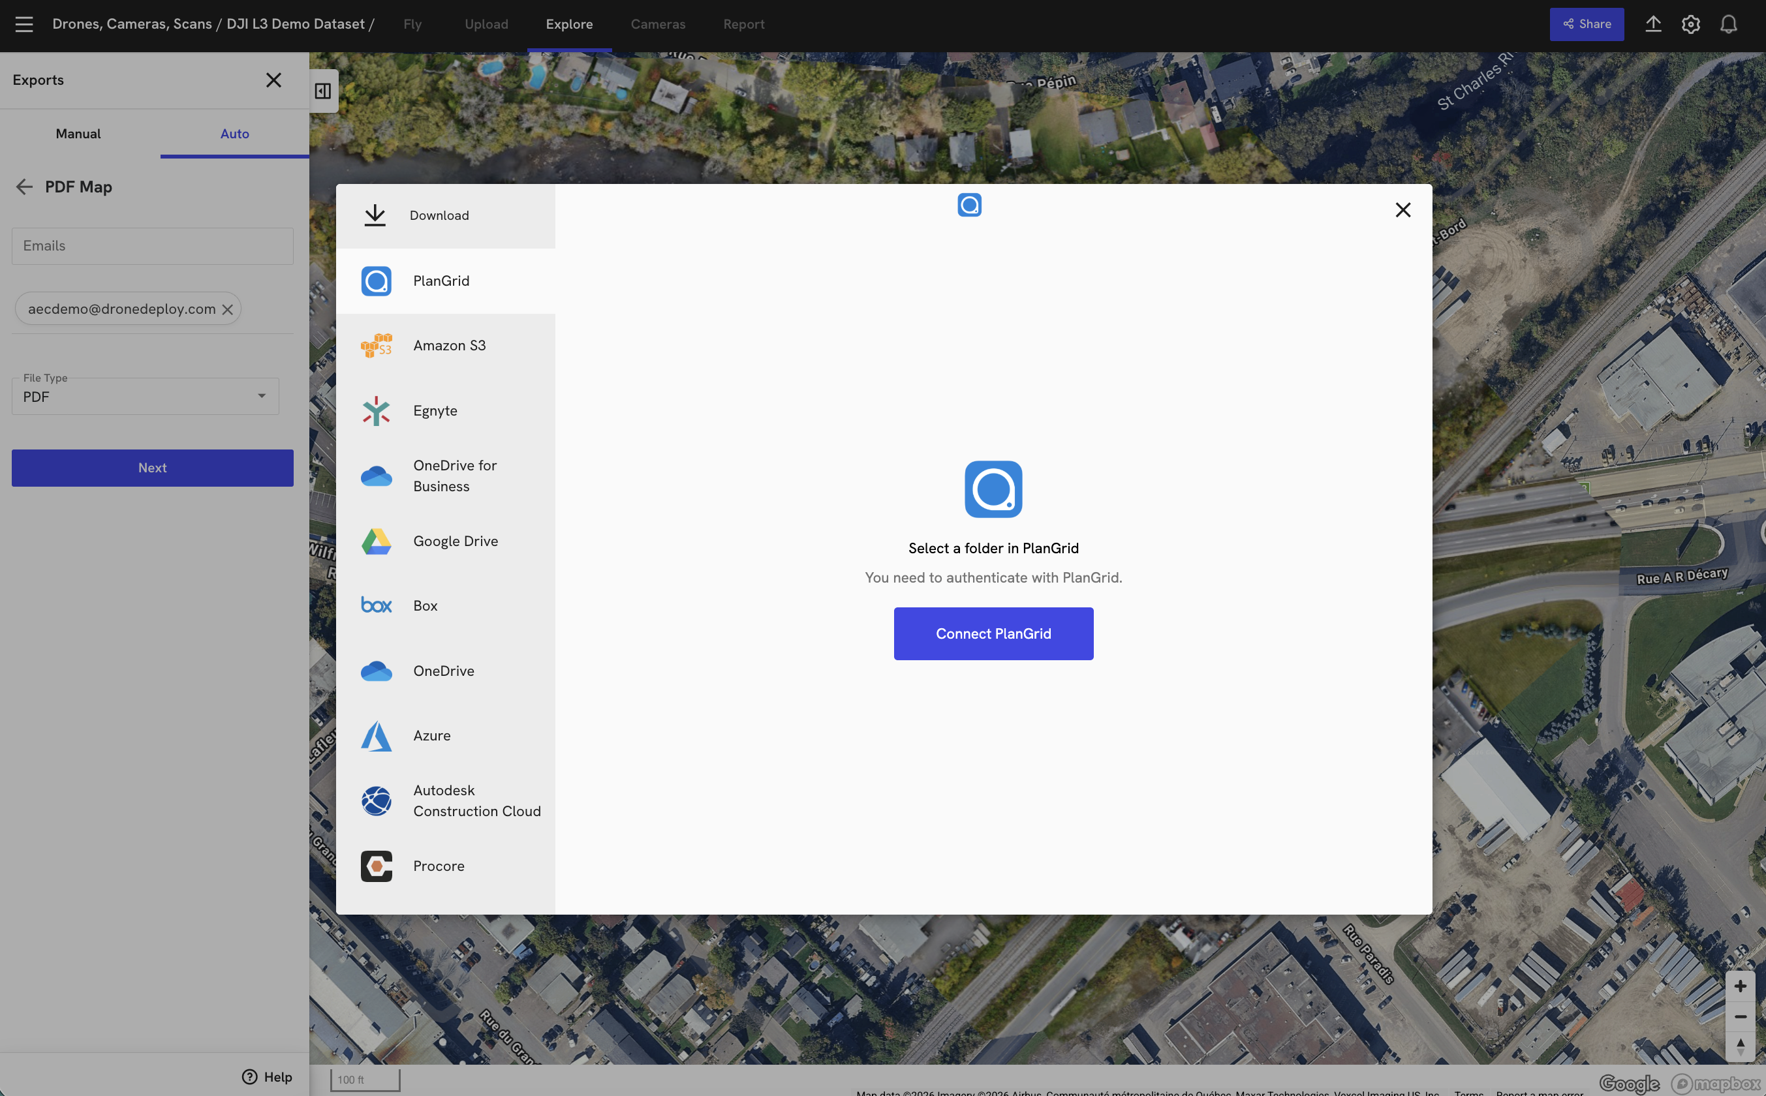Open settings gear icon
Screen dimensions: 1766x1096
point(1690,24)
